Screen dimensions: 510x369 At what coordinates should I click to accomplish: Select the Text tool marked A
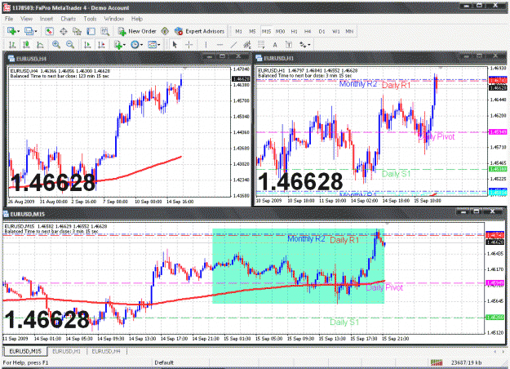[275, 45]
